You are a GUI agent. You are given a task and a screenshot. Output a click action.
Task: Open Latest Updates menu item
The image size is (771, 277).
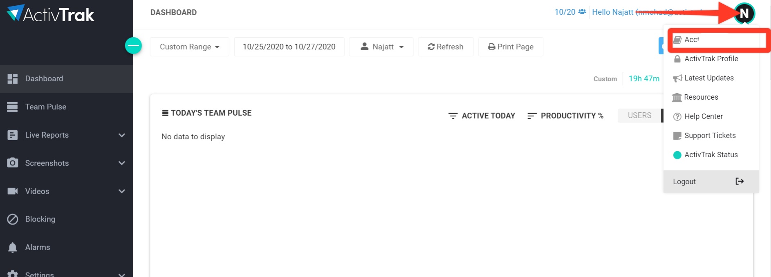click(x=711, y=78)
